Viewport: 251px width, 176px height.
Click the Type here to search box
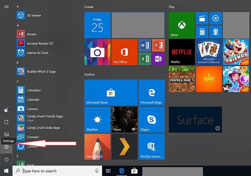tap(57, 171)
